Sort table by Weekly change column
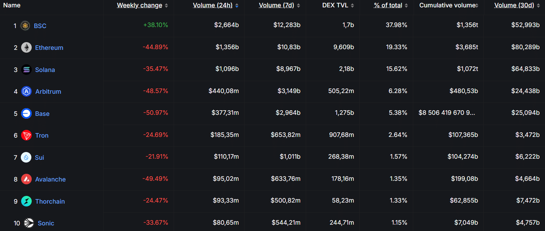The width and height of the screenshot is (545, 231). click(140, 5)
